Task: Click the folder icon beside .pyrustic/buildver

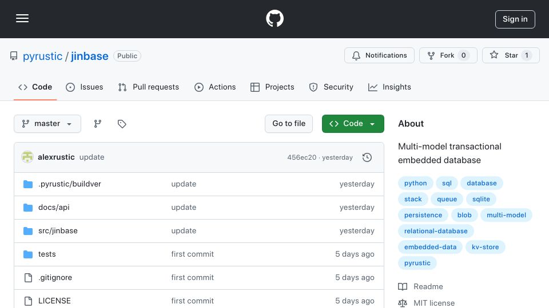Action: (x=28, y=184)
